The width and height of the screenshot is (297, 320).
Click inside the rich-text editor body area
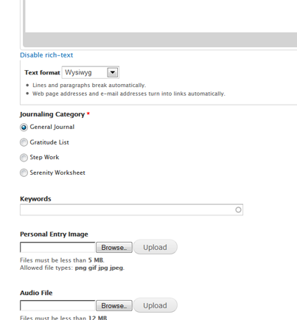161,16
